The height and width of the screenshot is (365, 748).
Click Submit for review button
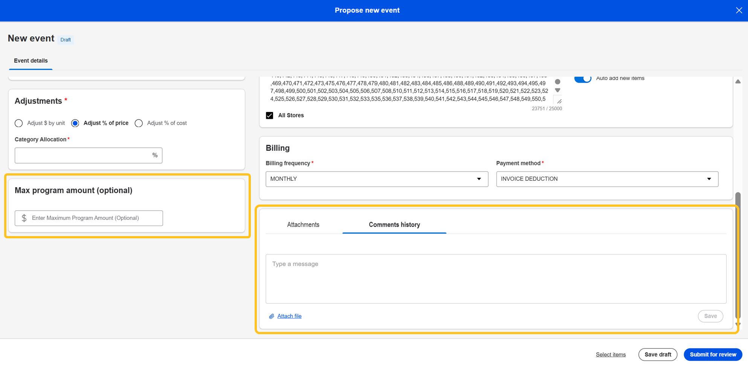pos(713,354)
